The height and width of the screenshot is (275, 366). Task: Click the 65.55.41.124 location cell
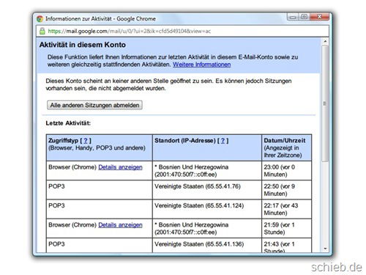coord(207,209)
